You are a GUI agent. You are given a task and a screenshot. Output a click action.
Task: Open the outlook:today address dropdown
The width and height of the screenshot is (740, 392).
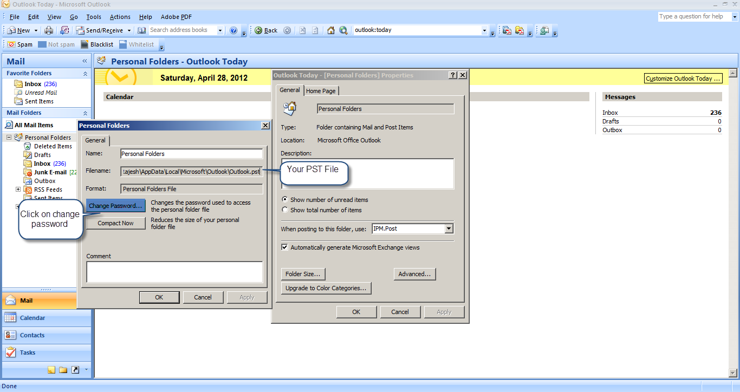(484, 30)
